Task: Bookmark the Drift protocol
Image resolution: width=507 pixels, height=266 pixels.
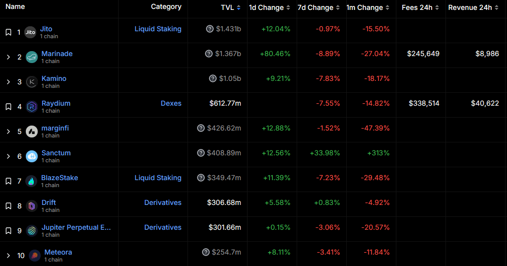Action: [x=8, y=206]
